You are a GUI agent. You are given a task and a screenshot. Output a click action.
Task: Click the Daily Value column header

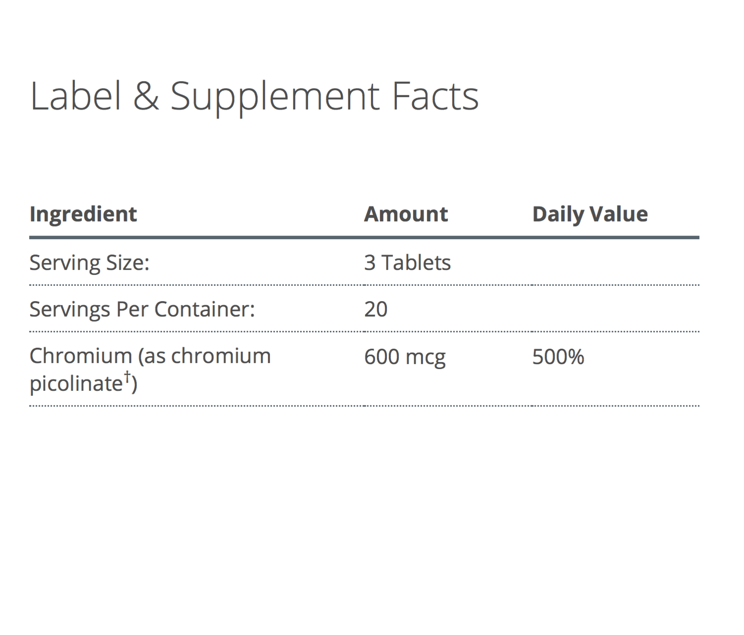click(x=590, y=214)
